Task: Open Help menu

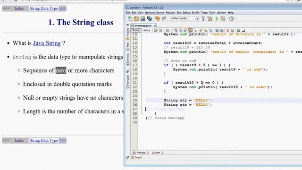Action: tap(231, 13)
